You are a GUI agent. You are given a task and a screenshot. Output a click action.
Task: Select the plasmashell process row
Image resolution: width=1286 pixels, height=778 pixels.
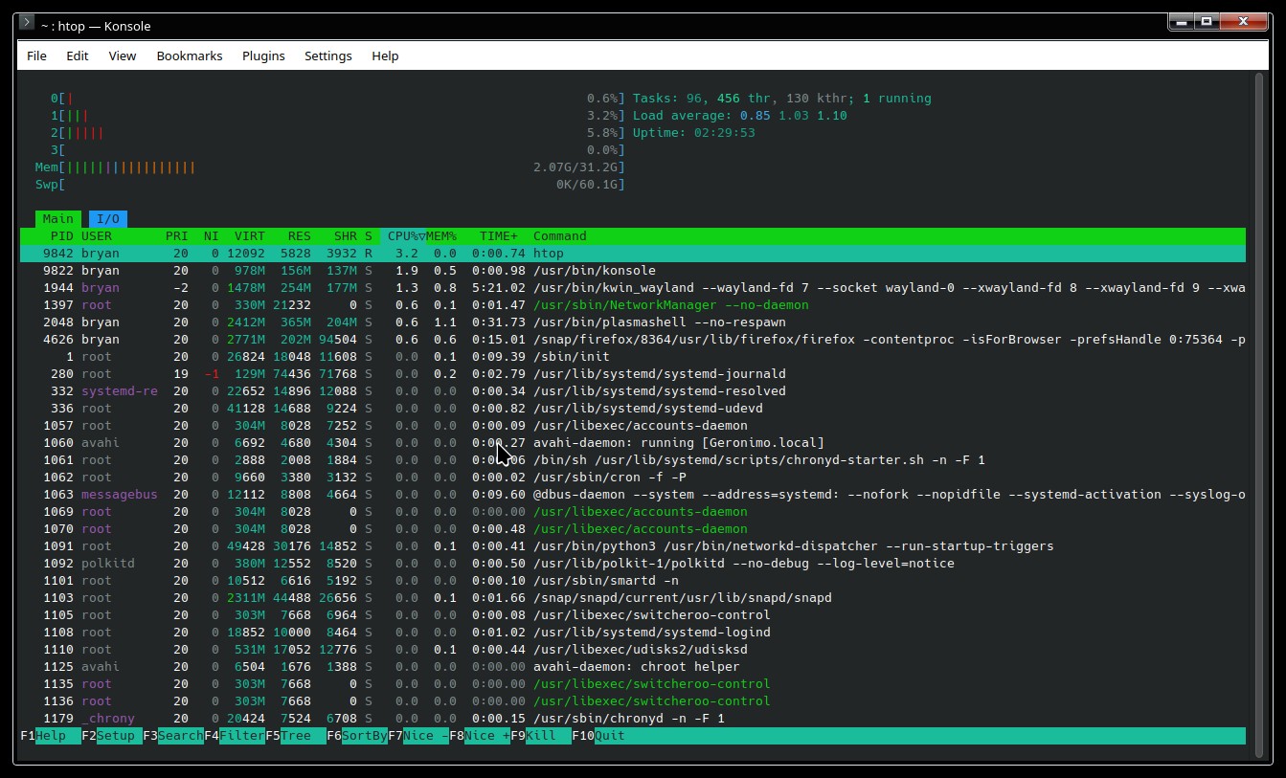click(633, 322)
